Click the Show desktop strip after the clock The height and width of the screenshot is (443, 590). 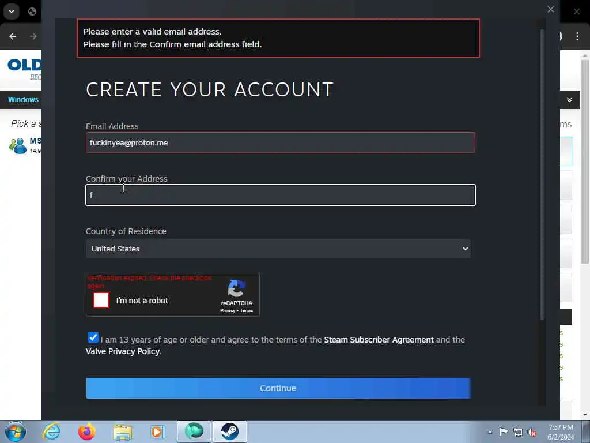(x=586, y=431)
